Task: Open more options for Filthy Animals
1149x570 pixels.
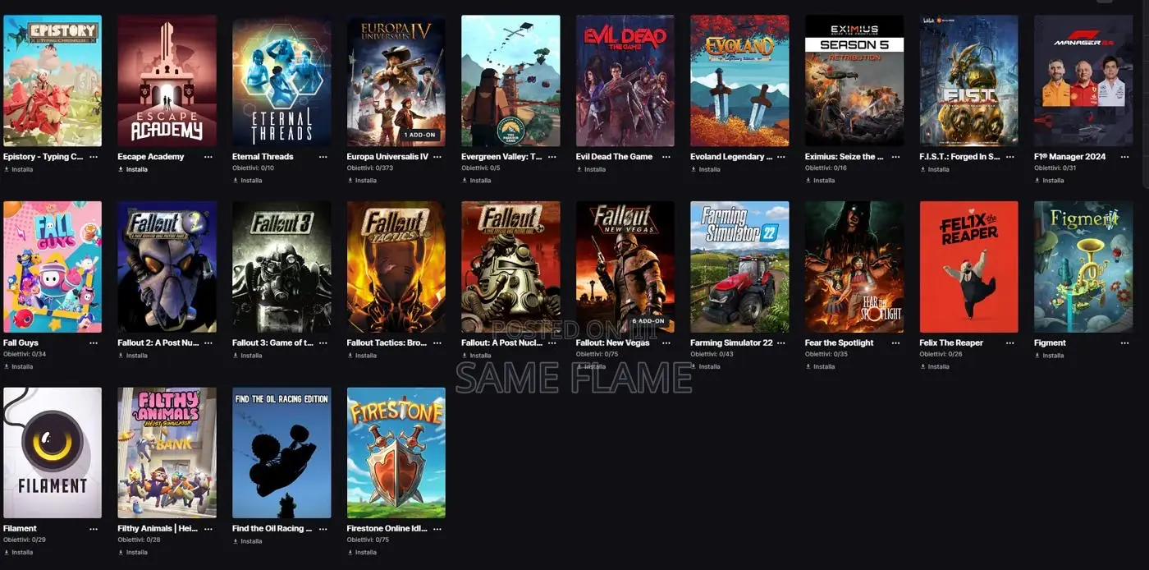Action: coord(208,529)
